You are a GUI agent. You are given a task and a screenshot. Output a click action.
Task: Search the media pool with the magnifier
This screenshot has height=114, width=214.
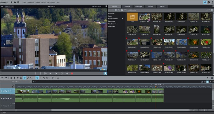[119, 10]
